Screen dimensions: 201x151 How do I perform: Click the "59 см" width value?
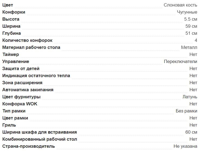pyautogui.click(x=191, y=26)
